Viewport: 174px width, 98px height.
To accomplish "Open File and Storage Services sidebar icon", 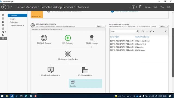I will tap(3, 32).
